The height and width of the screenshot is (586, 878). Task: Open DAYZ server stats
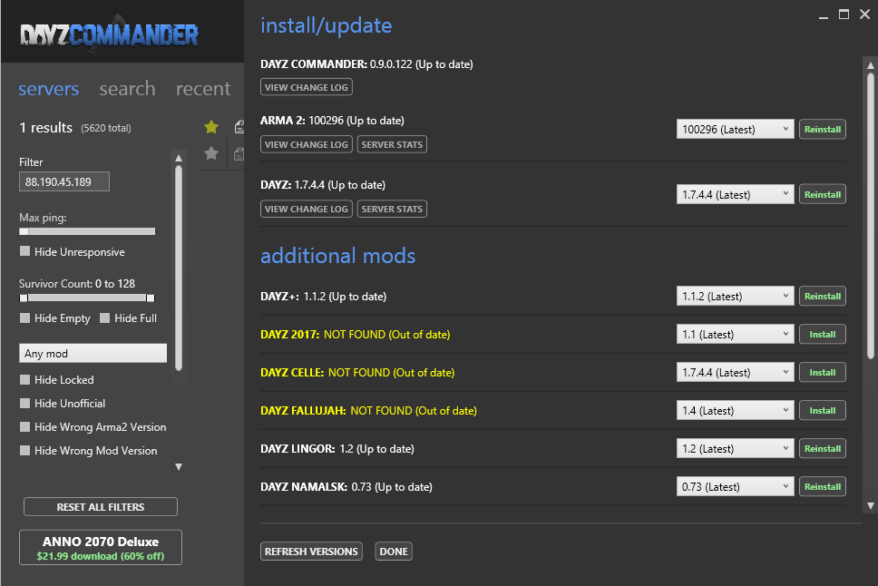pyautogui.click(x=392, y=209)
